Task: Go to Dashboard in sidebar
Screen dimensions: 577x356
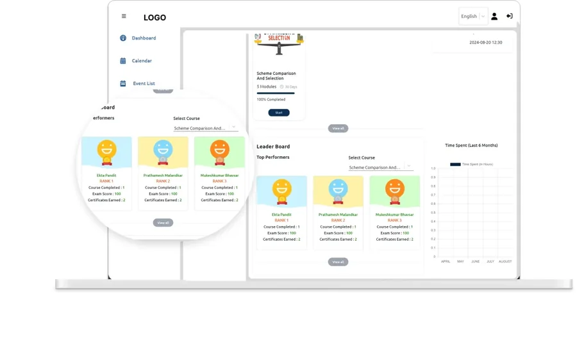Action: coord(144,38)
